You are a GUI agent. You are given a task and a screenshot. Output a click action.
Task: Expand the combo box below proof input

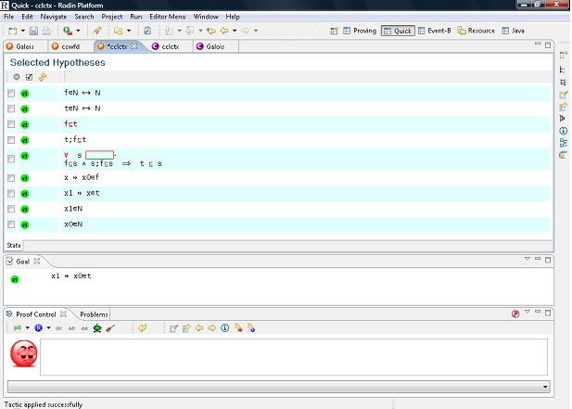[x=543, y=387]
